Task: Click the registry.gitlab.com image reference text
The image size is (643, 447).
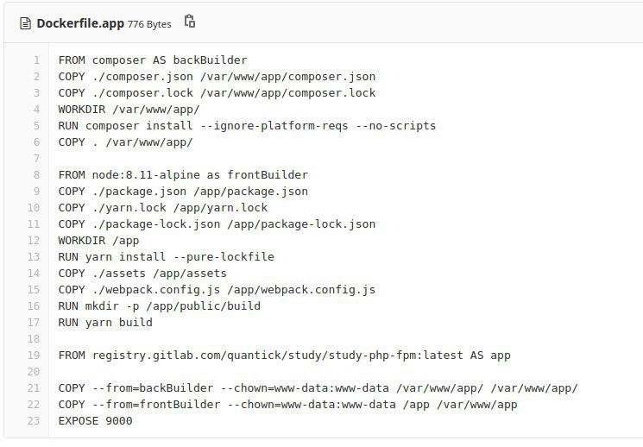Action: coord(278,356)
